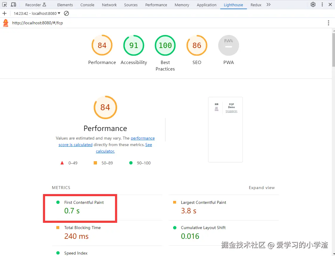Click the Total Blocking Time label
This screenshot has height=256, width=335.
pos(82,228)
